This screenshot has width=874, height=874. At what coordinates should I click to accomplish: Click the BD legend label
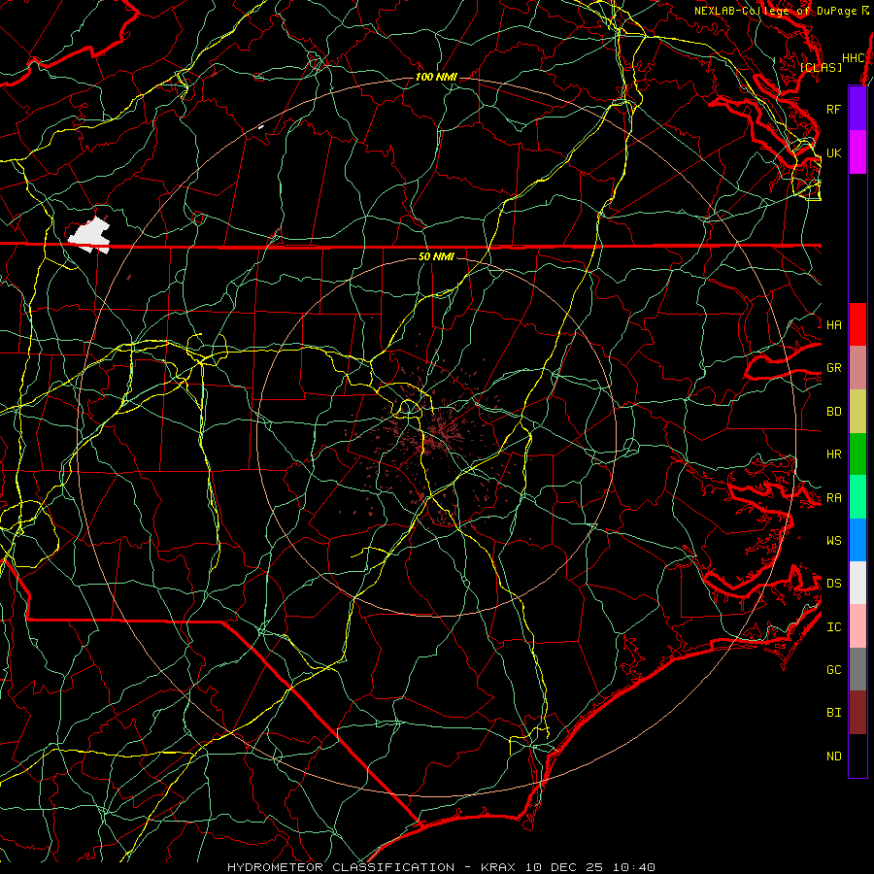coord(834,412)
